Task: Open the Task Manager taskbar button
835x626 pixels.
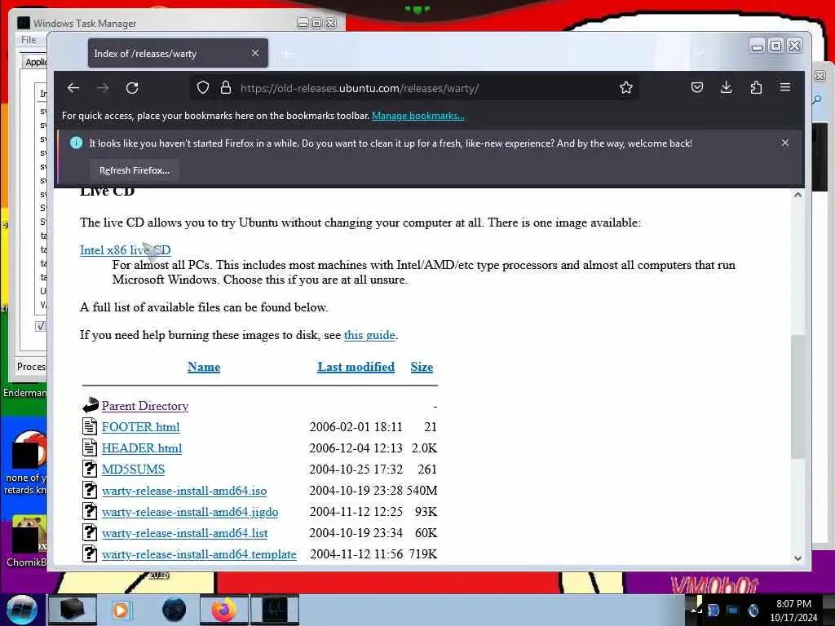Action: [275, 610]
